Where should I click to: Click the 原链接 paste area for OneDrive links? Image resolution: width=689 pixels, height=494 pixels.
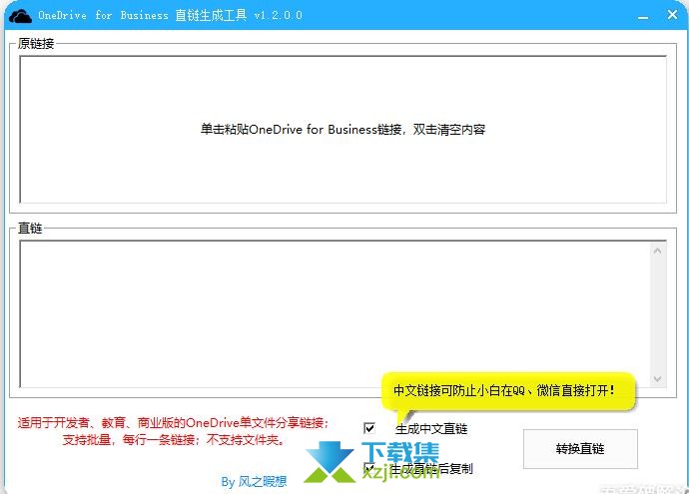pyautogui.click(x=343, y=130)
